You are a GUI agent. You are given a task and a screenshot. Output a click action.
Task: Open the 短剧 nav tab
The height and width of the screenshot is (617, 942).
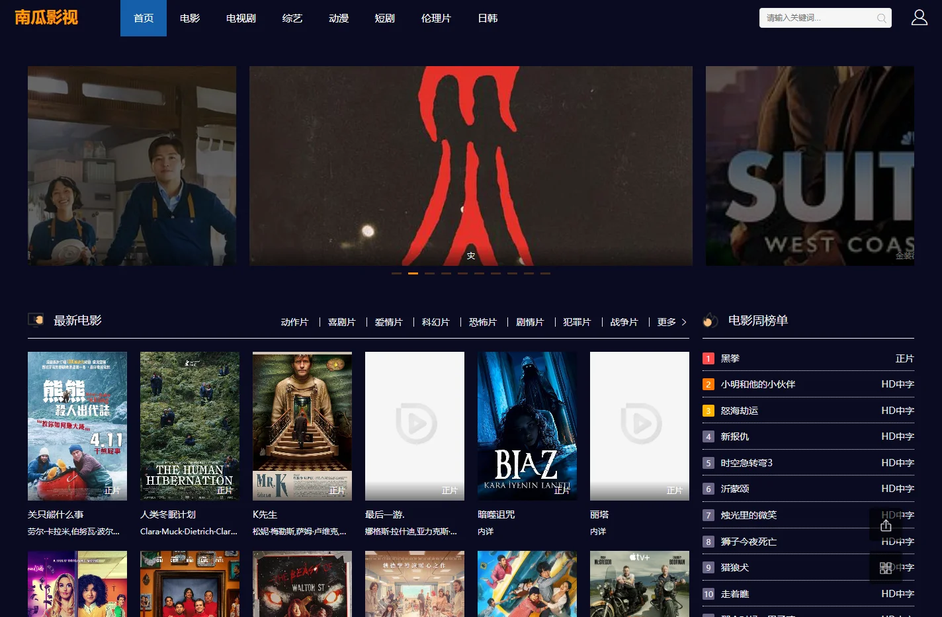click(x=385, y=18)
